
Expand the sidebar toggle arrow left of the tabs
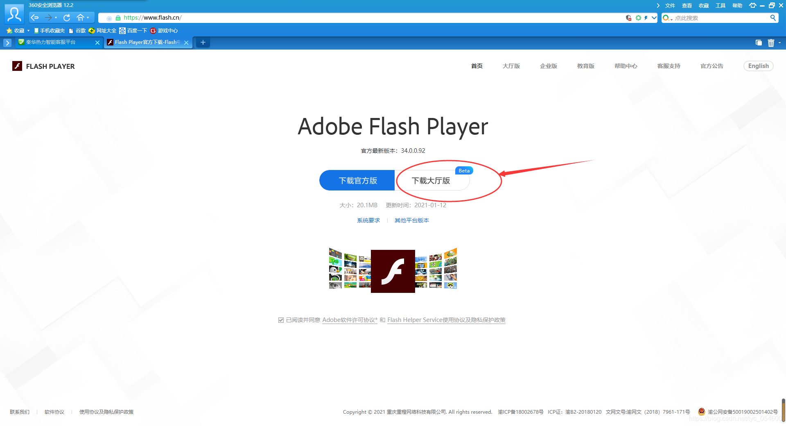click(x=7, y=43)
